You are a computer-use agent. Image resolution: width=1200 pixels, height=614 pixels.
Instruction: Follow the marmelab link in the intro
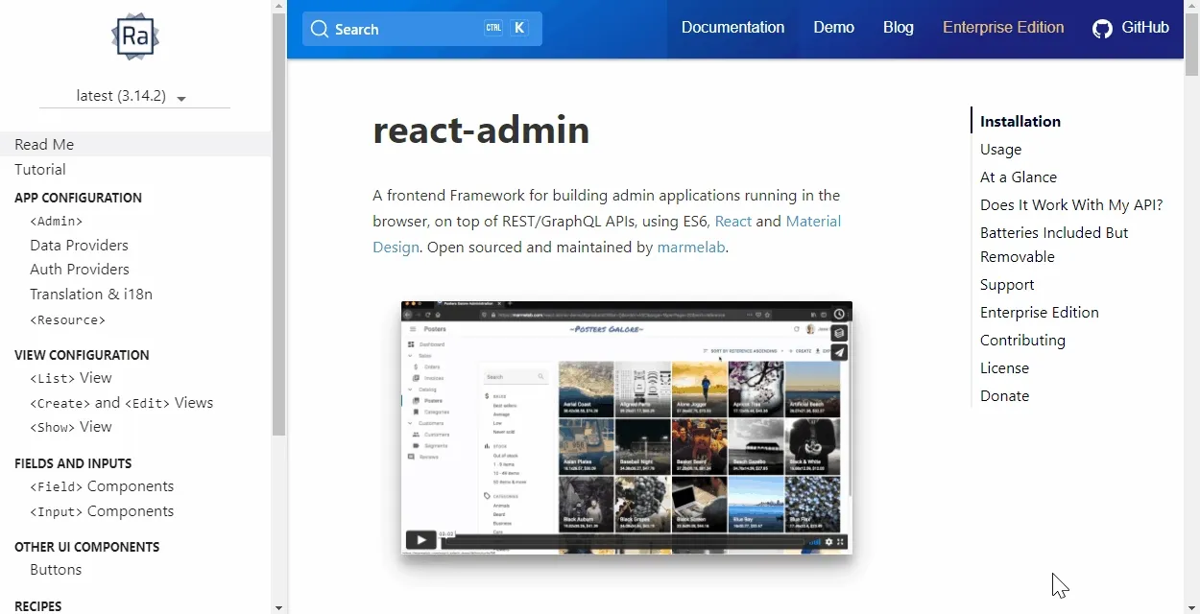tap(691, 248)
